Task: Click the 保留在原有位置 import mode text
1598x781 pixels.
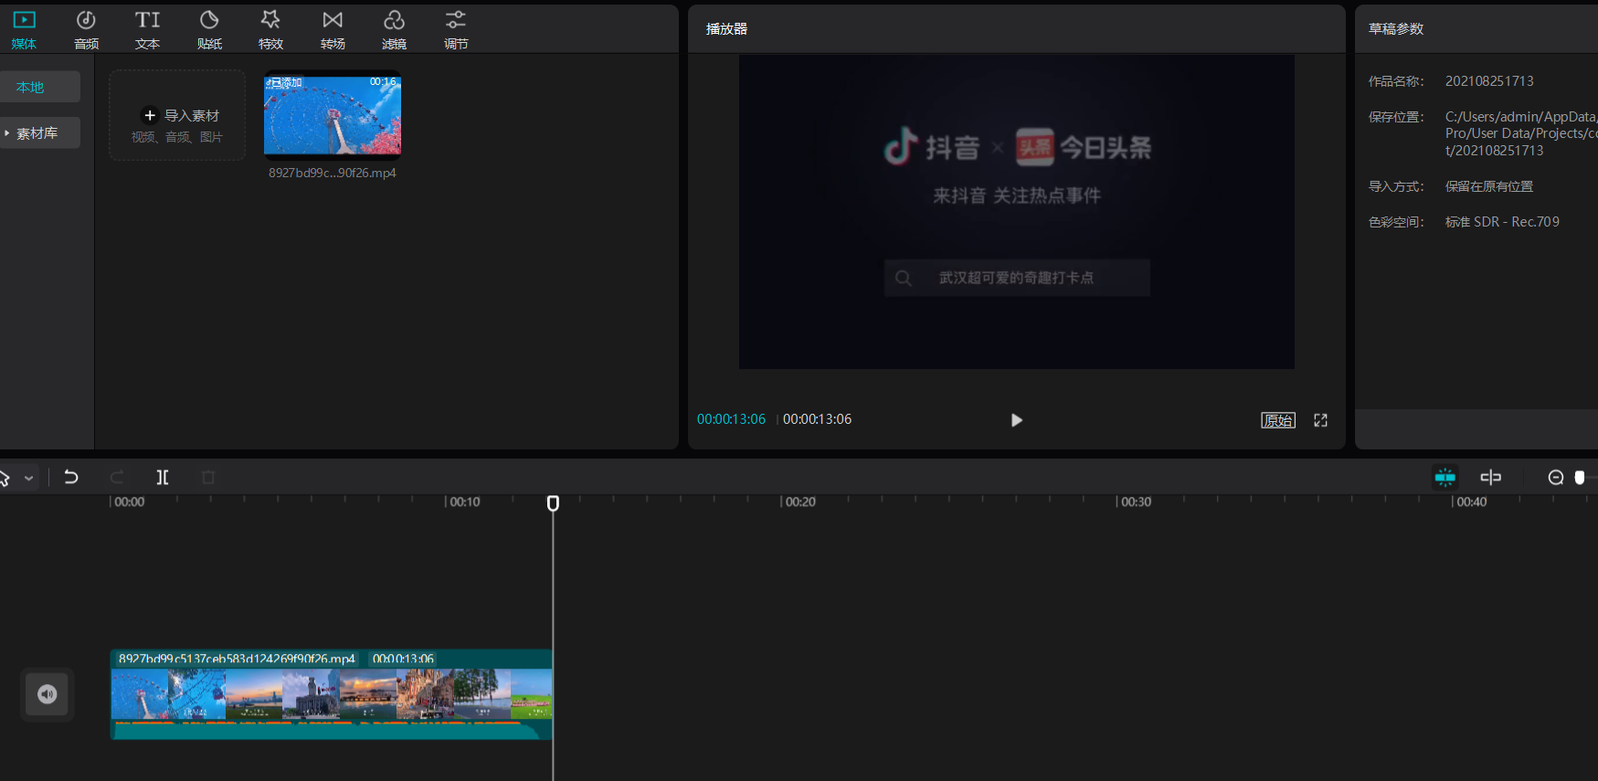Action: [1489, 186]
